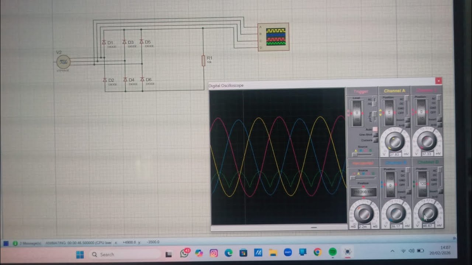Adjust the Trigger Source slider
Image resolution: width=472 pixels, height=265 pixels.
tap(362, 155)
